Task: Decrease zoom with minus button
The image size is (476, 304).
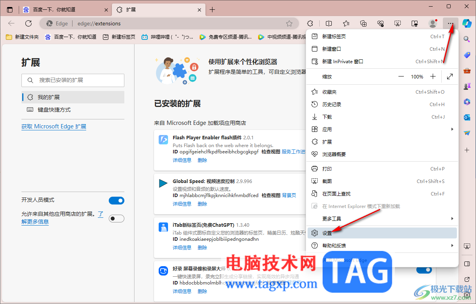Action: click(401, 76)
